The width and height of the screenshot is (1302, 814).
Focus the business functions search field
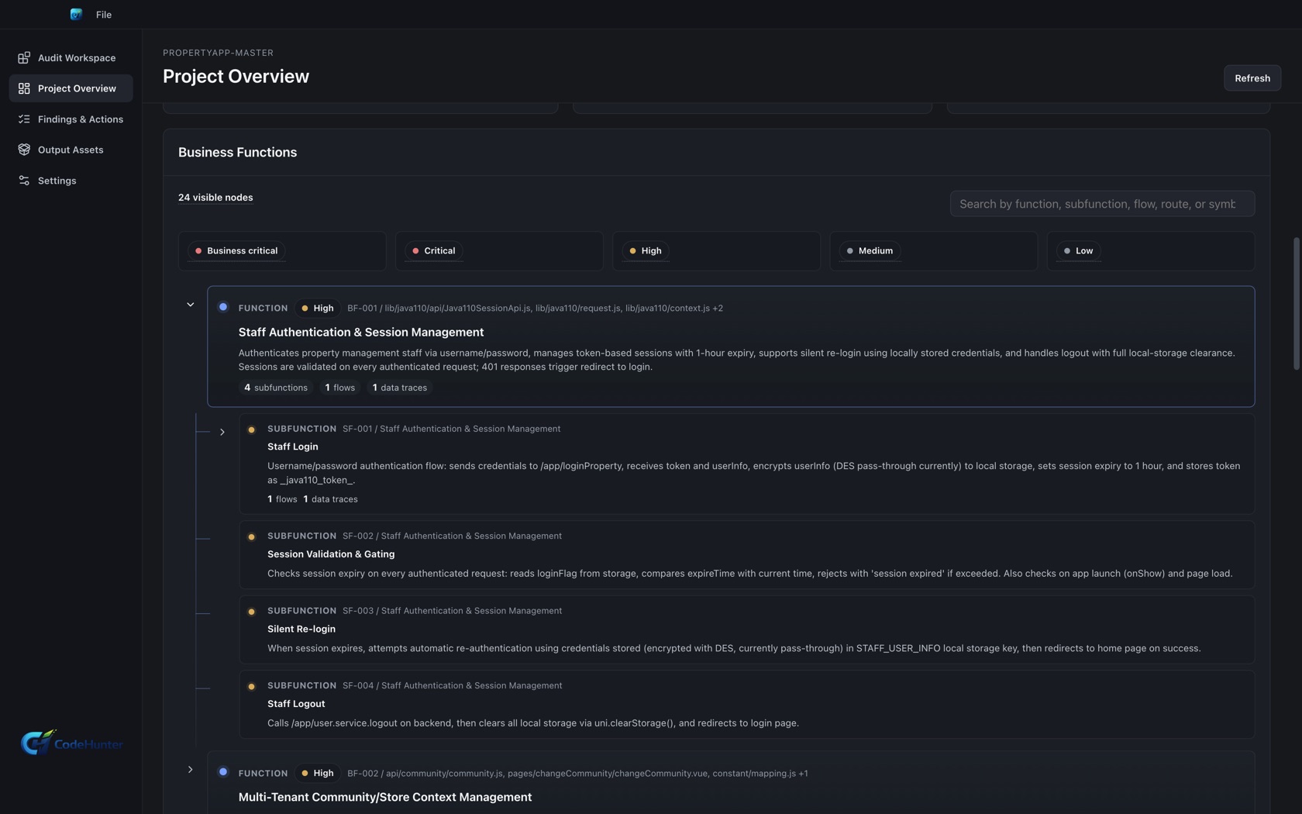point(1102,204)
